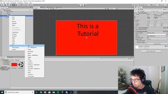This screenshot has width=168, height=94.
Task: Open File Explorer from the taskbar
Action: pos(45,92)
